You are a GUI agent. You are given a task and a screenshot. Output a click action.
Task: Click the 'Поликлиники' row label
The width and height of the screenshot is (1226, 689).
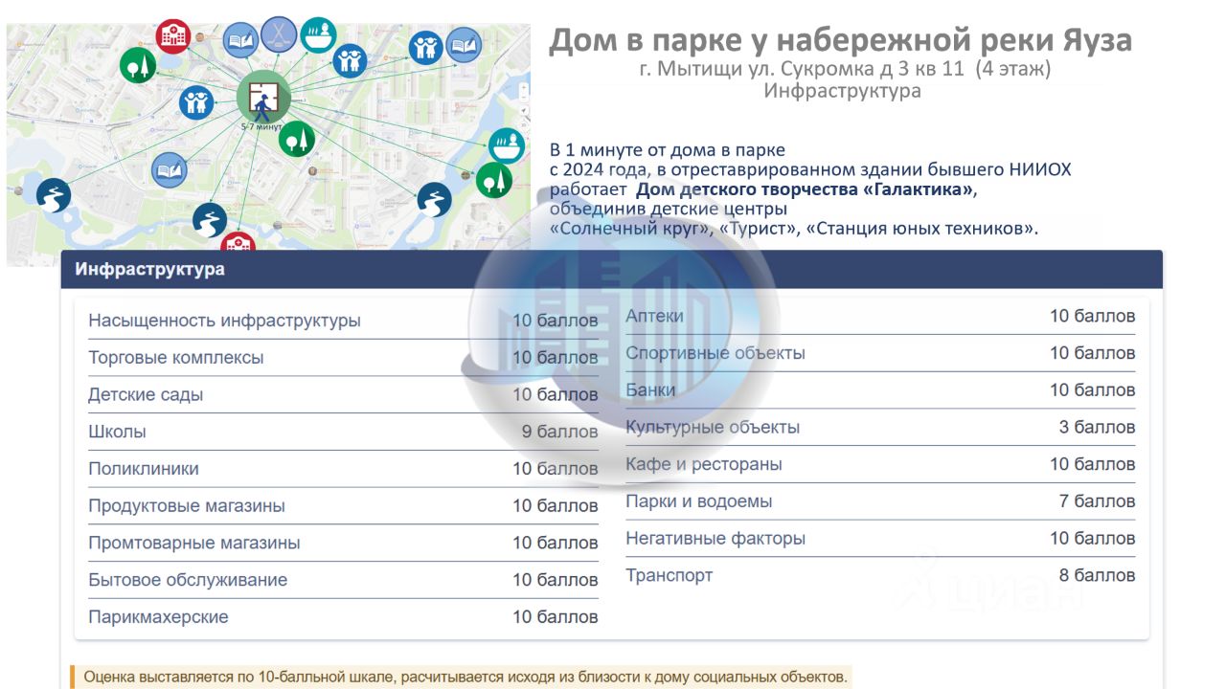[x=144, y=469]
